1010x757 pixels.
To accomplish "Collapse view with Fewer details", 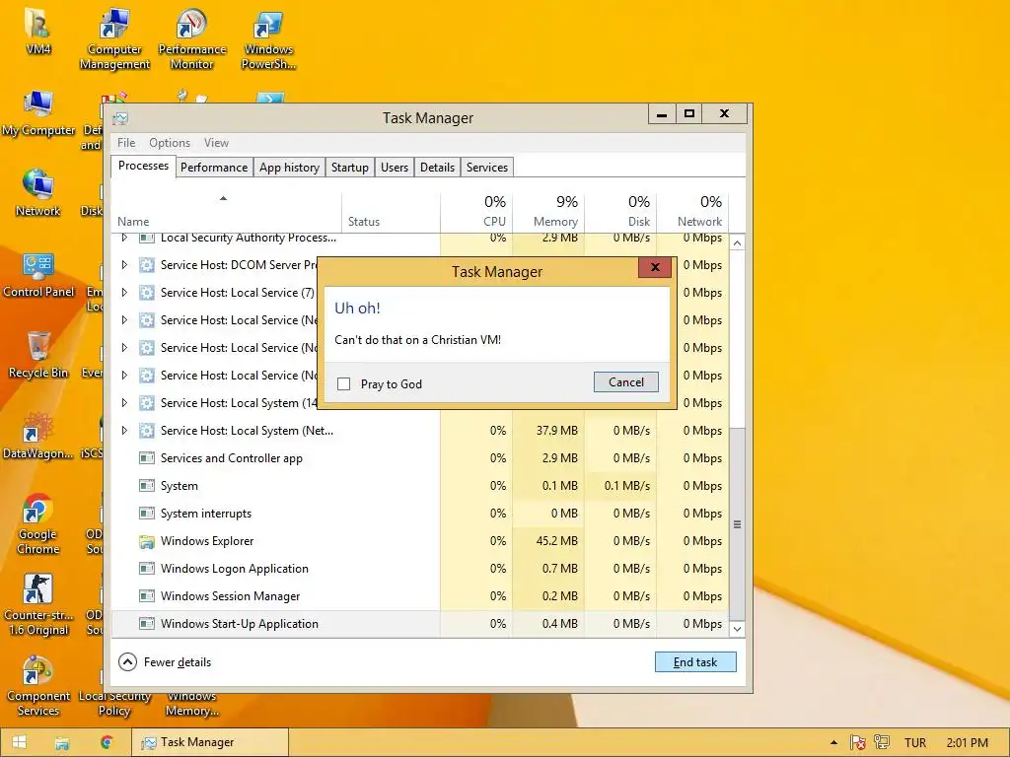I will (165, 662).
